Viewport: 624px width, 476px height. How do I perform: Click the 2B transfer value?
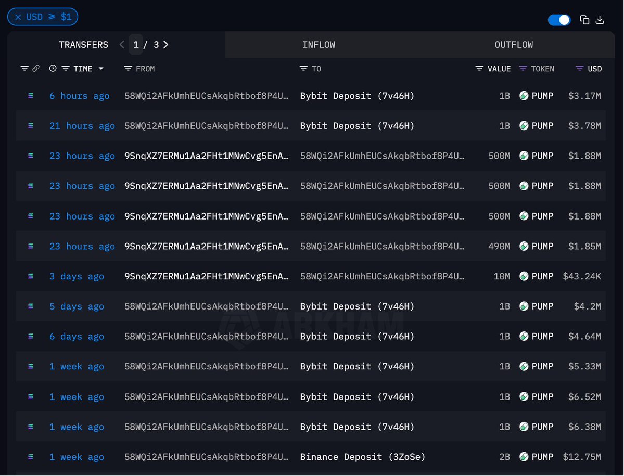point(505,457)
